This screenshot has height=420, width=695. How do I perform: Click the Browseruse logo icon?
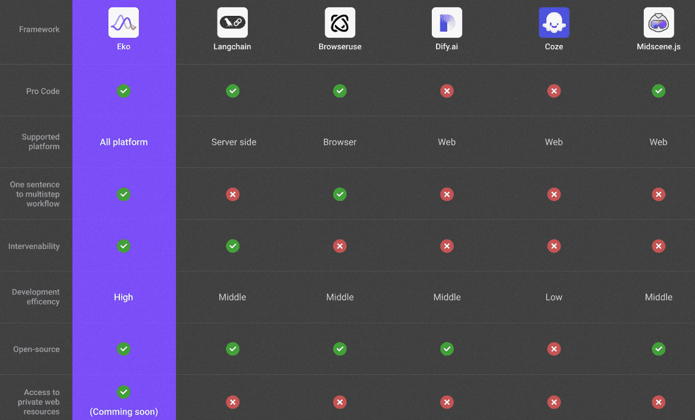pyautogui.click(x=340, y=23)
